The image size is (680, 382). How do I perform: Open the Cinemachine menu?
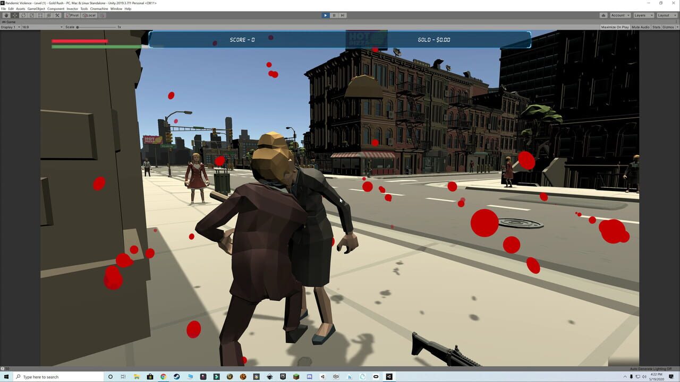click(99, 8)
